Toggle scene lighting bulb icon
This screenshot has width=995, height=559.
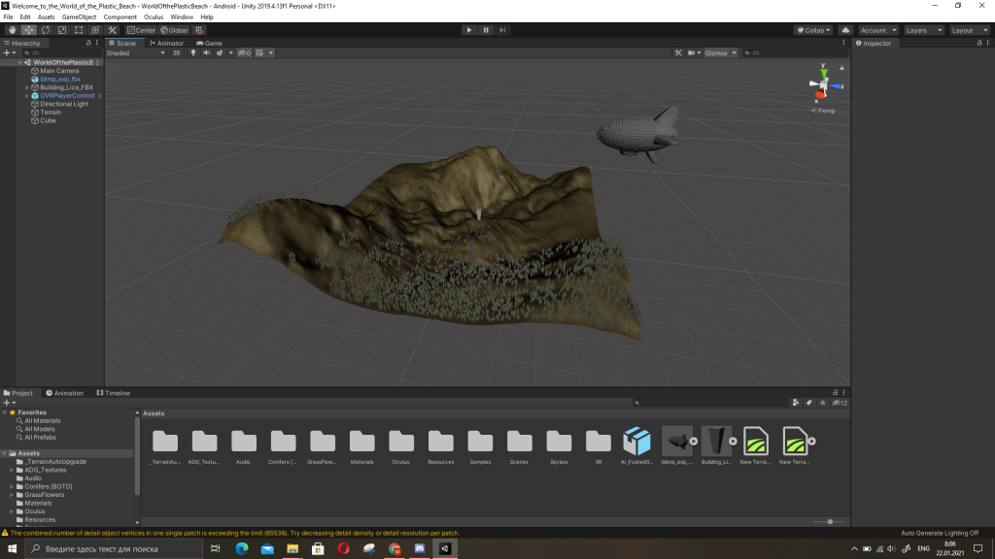tap(193, 52)
